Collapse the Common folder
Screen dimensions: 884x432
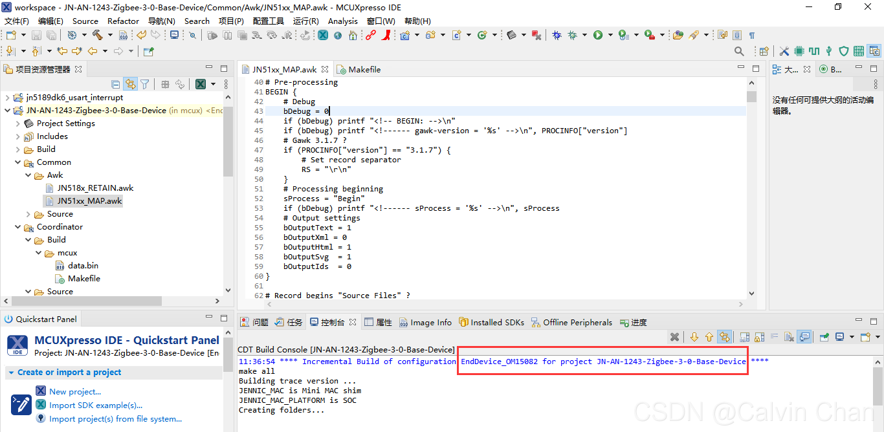(17, 162)
